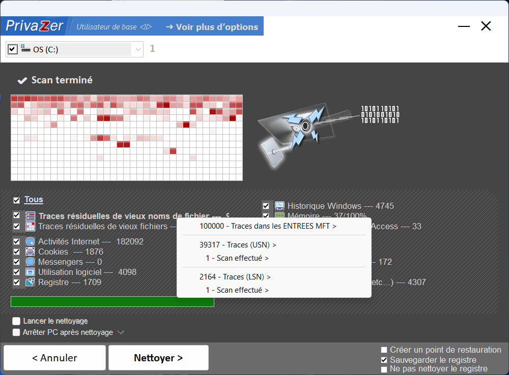The width and height of the screenshot is (509, 375).
Task: Click the Historique Windows monitor icon
Action: pos(279,206)
